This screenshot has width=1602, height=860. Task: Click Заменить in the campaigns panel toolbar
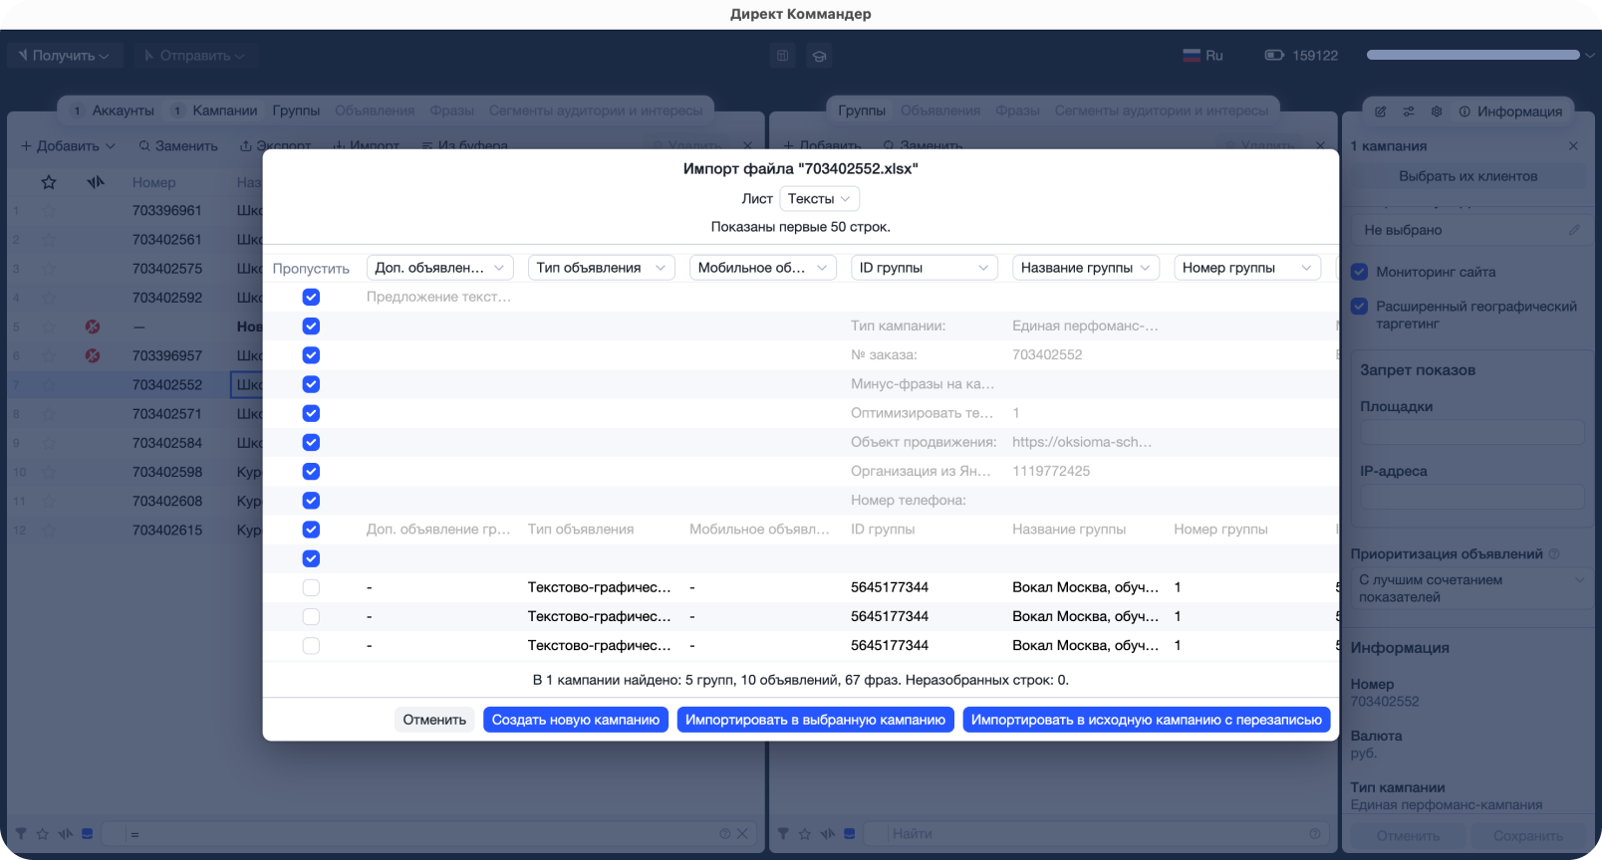pyautogui.click(x=178, y=146)
